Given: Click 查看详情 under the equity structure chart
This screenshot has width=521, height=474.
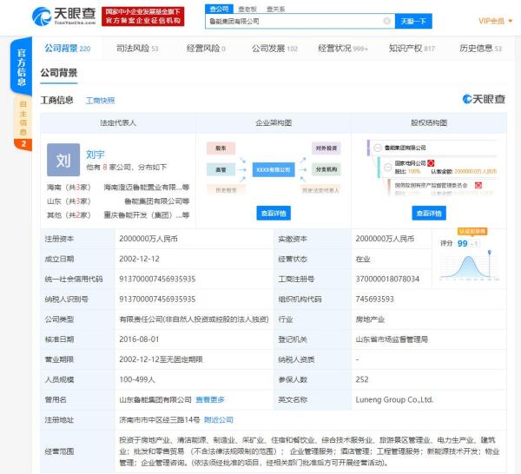Looking at the screenshot, I should coord(429,213).
